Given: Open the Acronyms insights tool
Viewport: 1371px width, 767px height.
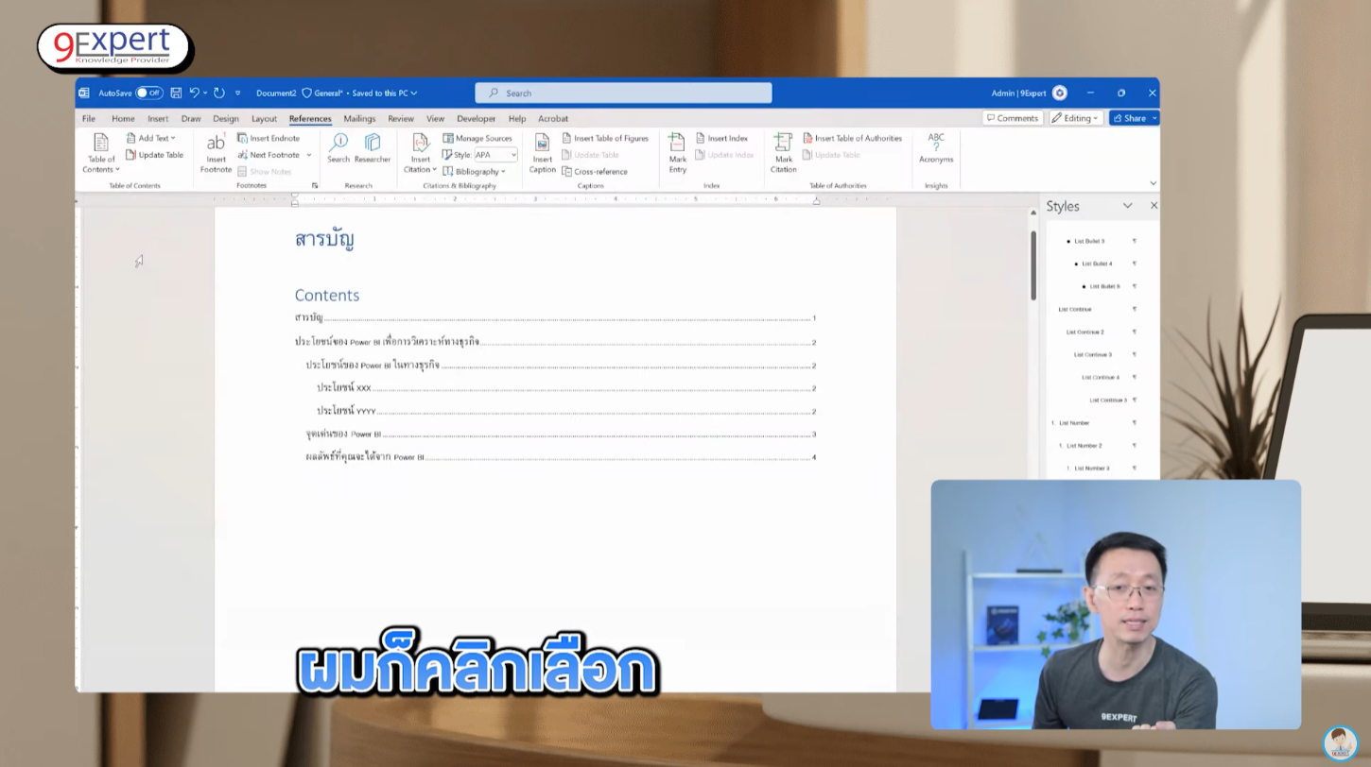Looking at the screenshot, I should tap(935, 148).
